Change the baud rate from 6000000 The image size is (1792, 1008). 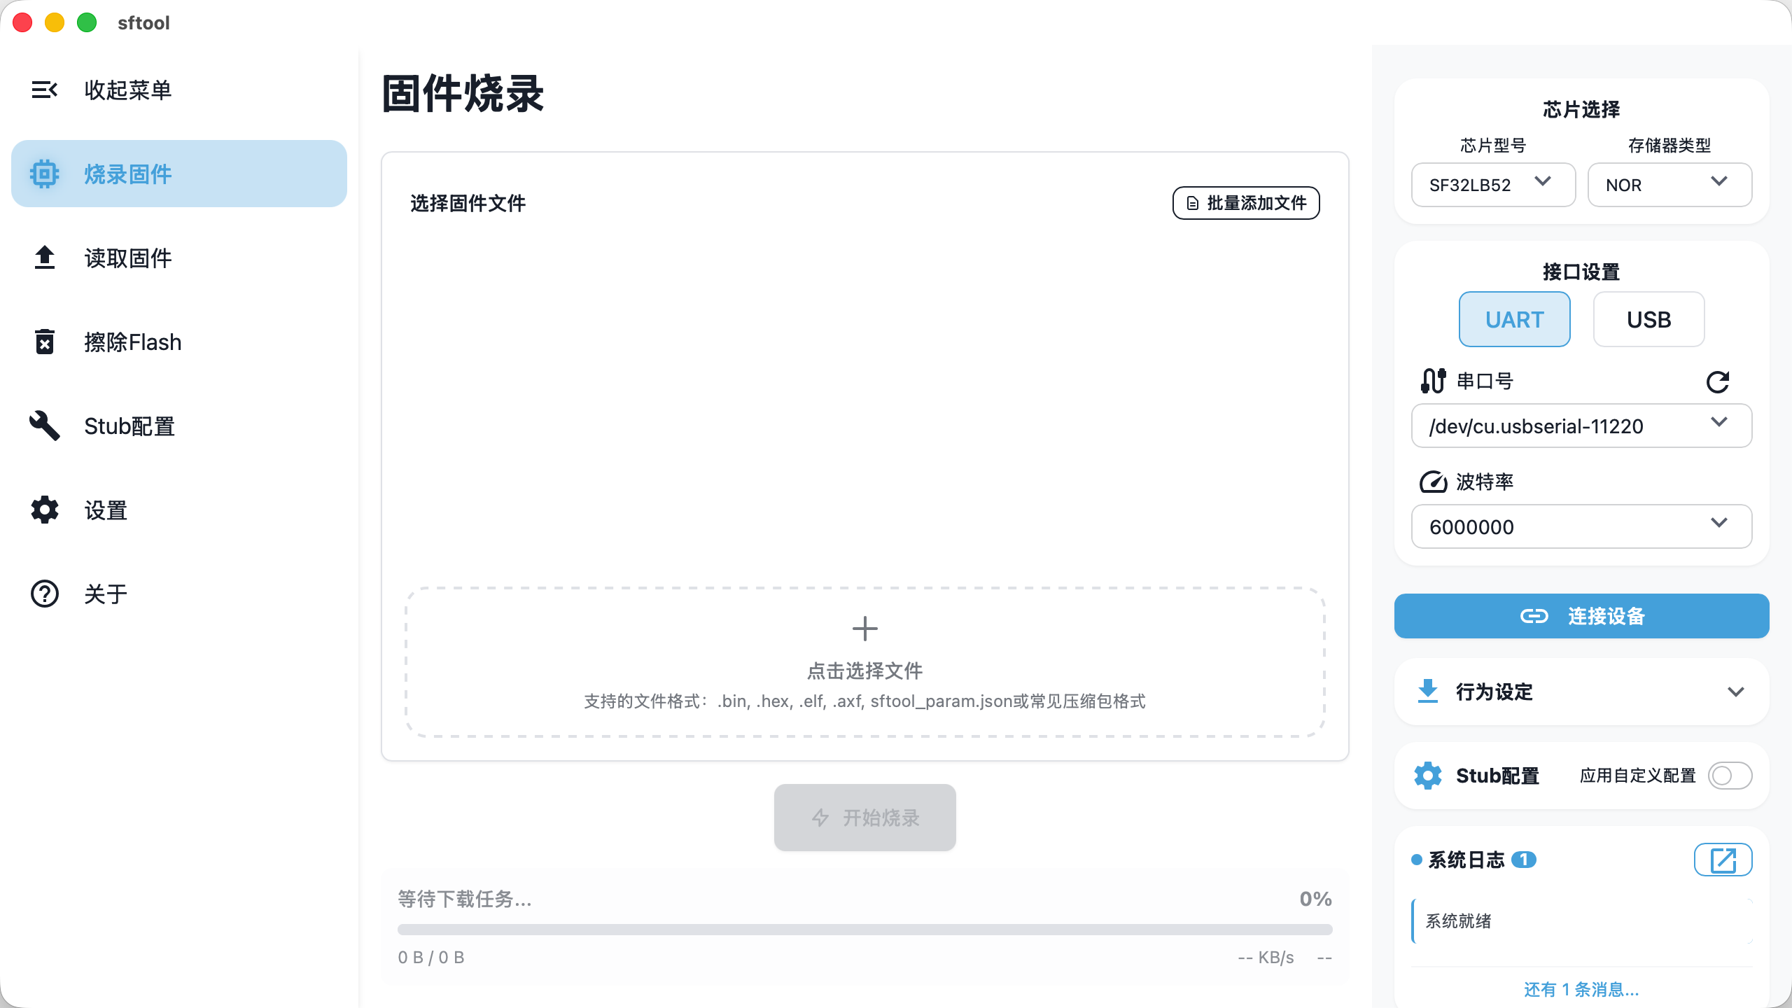pyautogui.click(x=1581, y=527)
